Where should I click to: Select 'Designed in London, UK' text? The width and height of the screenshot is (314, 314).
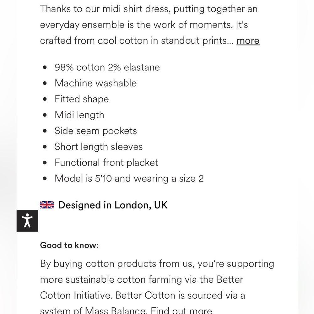point(113,205)
